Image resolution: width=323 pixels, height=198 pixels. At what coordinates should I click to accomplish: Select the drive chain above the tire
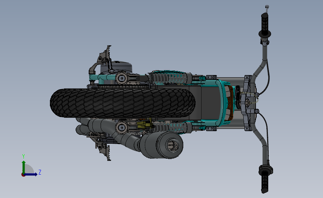(x=124, y=87)
